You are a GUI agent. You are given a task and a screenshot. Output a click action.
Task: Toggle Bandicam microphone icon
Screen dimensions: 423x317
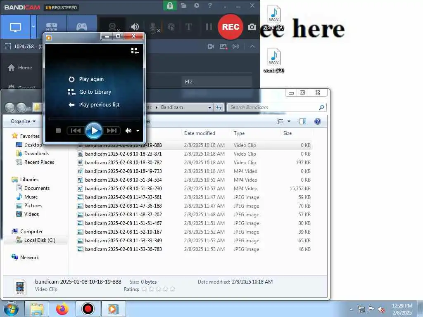point(153,27)
